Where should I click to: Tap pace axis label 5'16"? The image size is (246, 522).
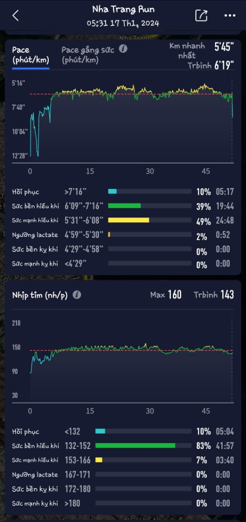click(x=19, y=83)
